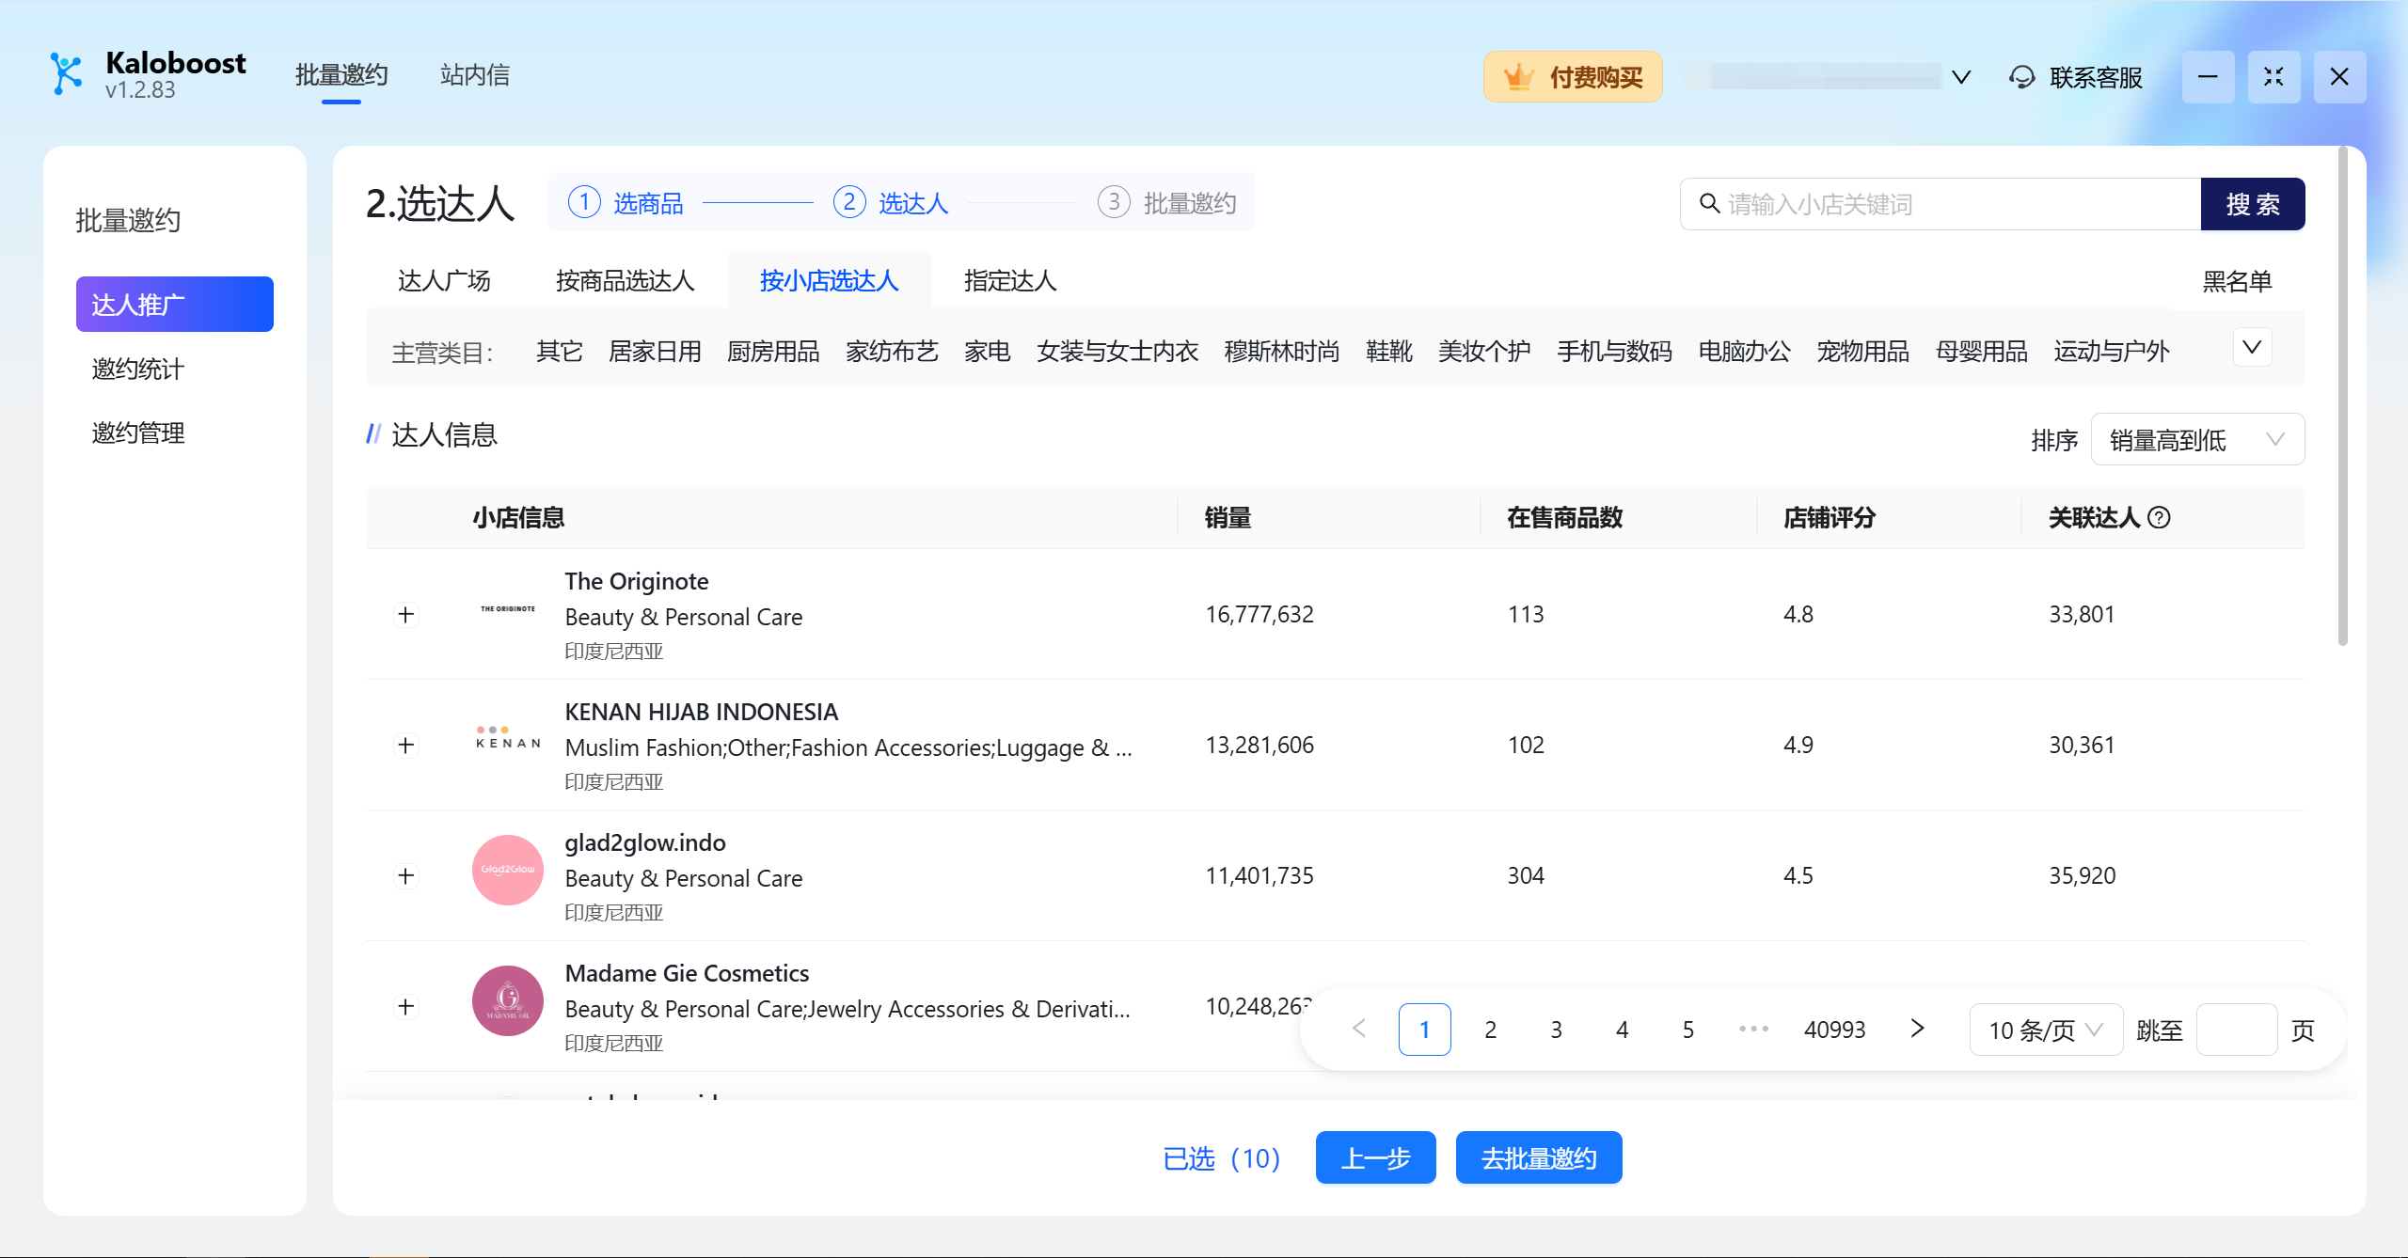Focus the 请输入小店关键词 search field
Image resolution: width=2408 pixels, height=1258 pixels.
(1941, 204)
